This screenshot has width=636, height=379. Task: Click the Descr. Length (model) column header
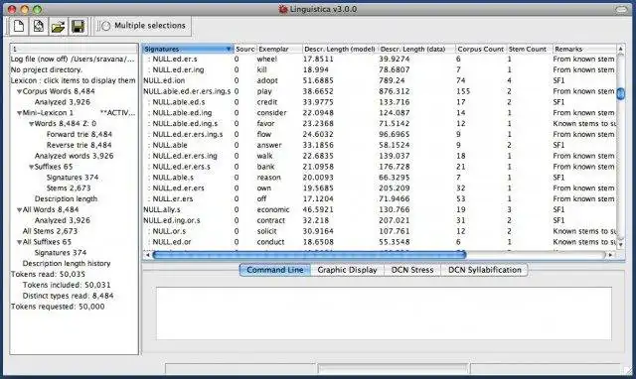(x=340, y=49)
